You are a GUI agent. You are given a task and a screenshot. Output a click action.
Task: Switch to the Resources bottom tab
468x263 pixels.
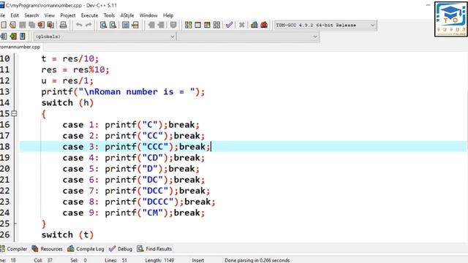[x=47, y=248]
